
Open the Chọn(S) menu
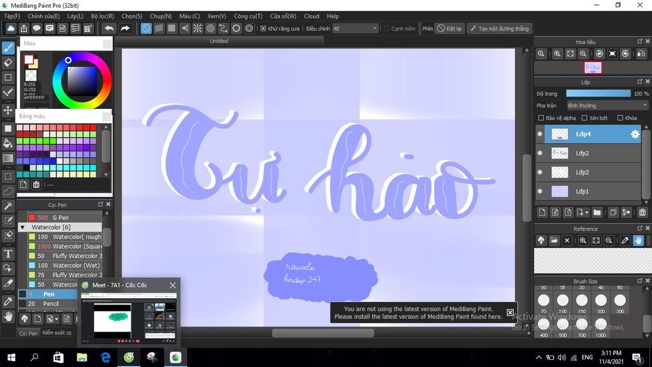[132, 16]
